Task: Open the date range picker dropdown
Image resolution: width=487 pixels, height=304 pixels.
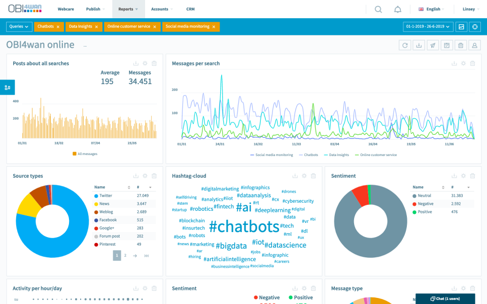Action: pyautogui.click(x=428, y=26)
